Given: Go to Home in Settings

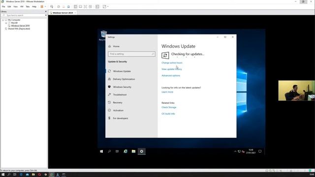Looking at the screenshot, I should (x=116, y=46).
